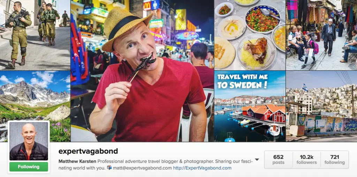Open the 721 following list
This screenshot has width=357, height=177.
click(x=334, y=160)
